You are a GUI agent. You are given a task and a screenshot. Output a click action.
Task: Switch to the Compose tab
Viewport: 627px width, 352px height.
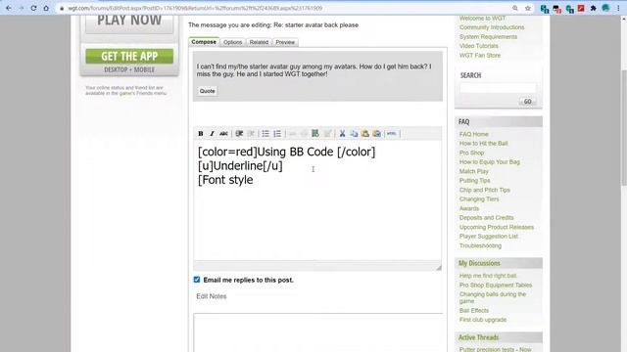tap(204, 42)
